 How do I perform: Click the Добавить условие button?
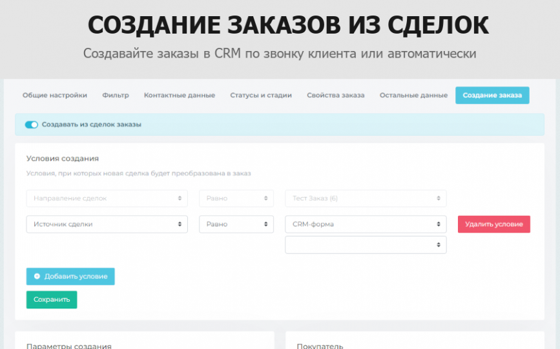pyautogui.click(x=70, y=277)
